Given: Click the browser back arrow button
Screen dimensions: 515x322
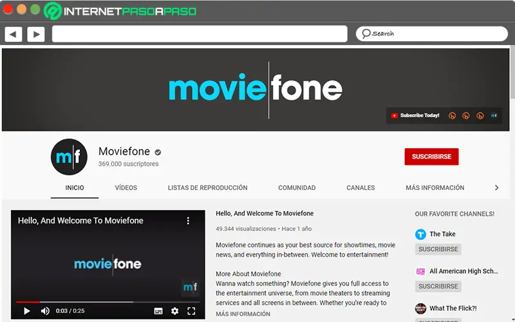Looking at the screenshot, I should point(14,34).
